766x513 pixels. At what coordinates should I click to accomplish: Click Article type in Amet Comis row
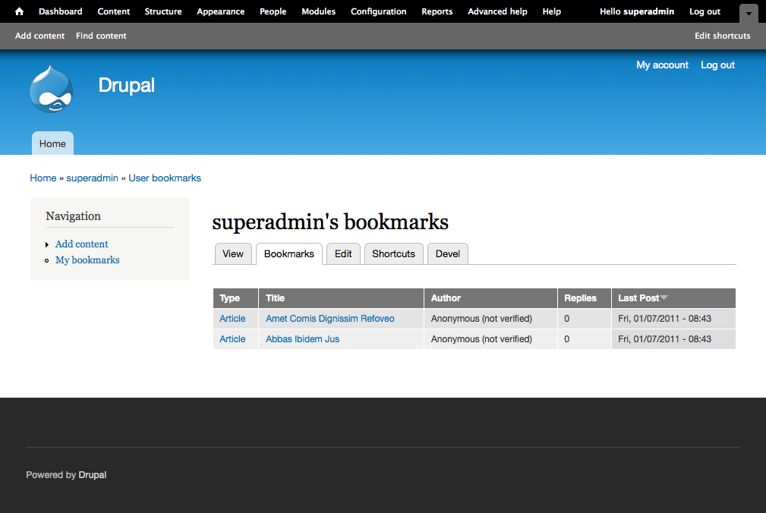click(x=232, y=319)
